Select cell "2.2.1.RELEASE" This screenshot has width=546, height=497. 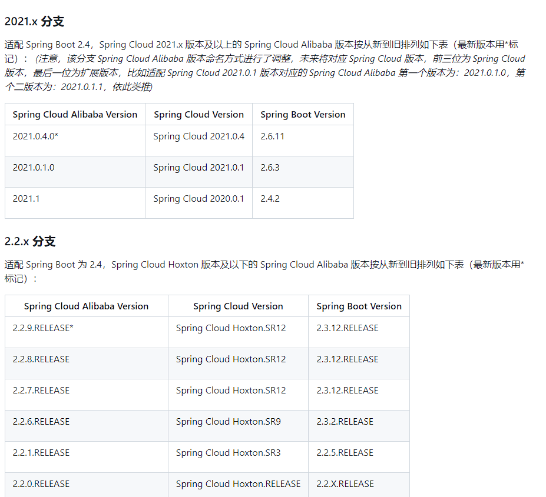click(x=87, y=457)
